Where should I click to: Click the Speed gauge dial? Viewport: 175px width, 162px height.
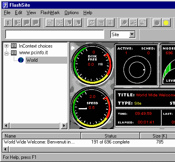(x=92, y=108)
